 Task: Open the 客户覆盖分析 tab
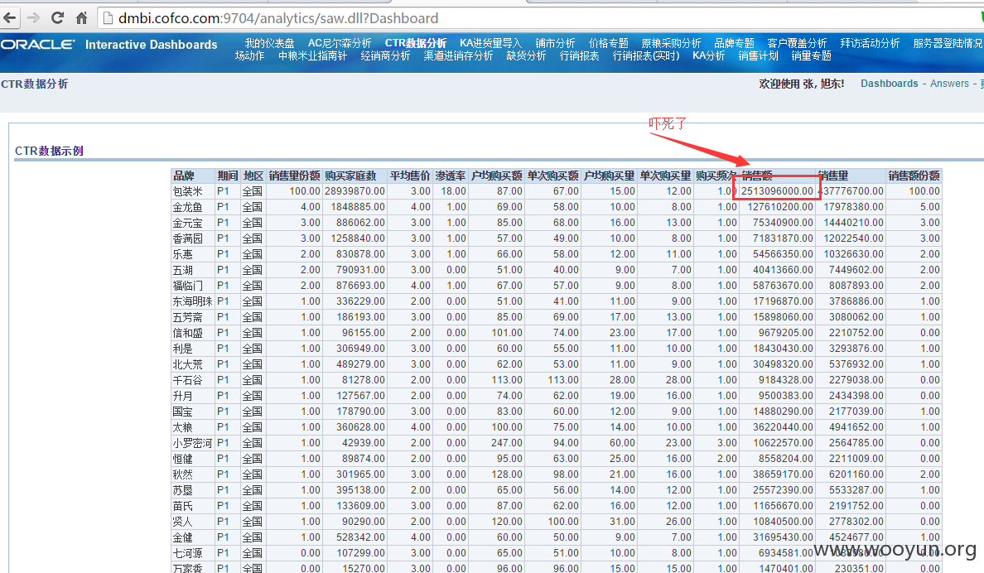pos(797,43)
